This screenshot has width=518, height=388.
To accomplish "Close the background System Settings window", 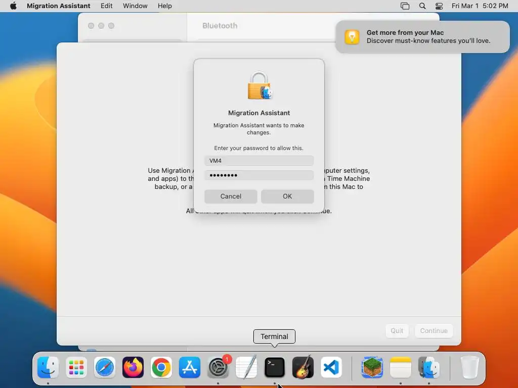I will tap(91, 26).
